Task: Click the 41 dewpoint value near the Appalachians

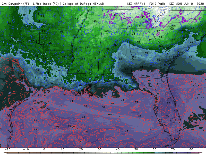Action: (x=156, y=22)
